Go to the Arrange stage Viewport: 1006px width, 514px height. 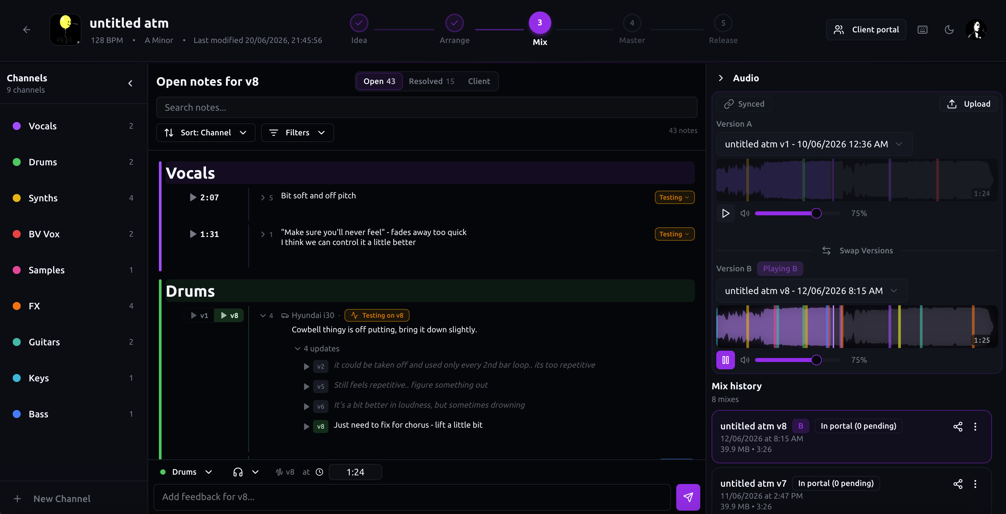pyautogui.click(x=455, y=29)
